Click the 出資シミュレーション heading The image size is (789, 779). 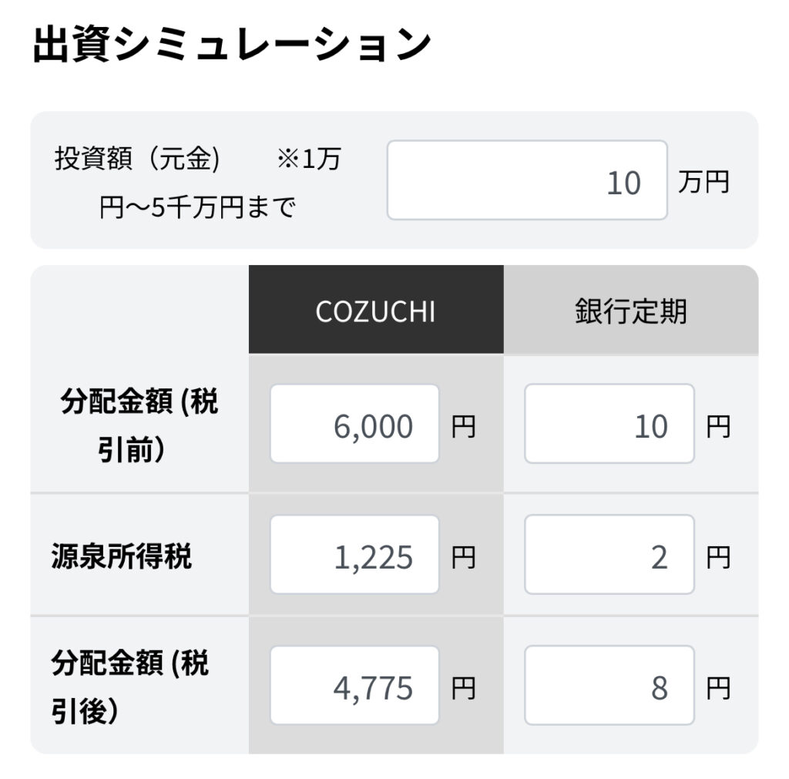click(x=232, y=44)
